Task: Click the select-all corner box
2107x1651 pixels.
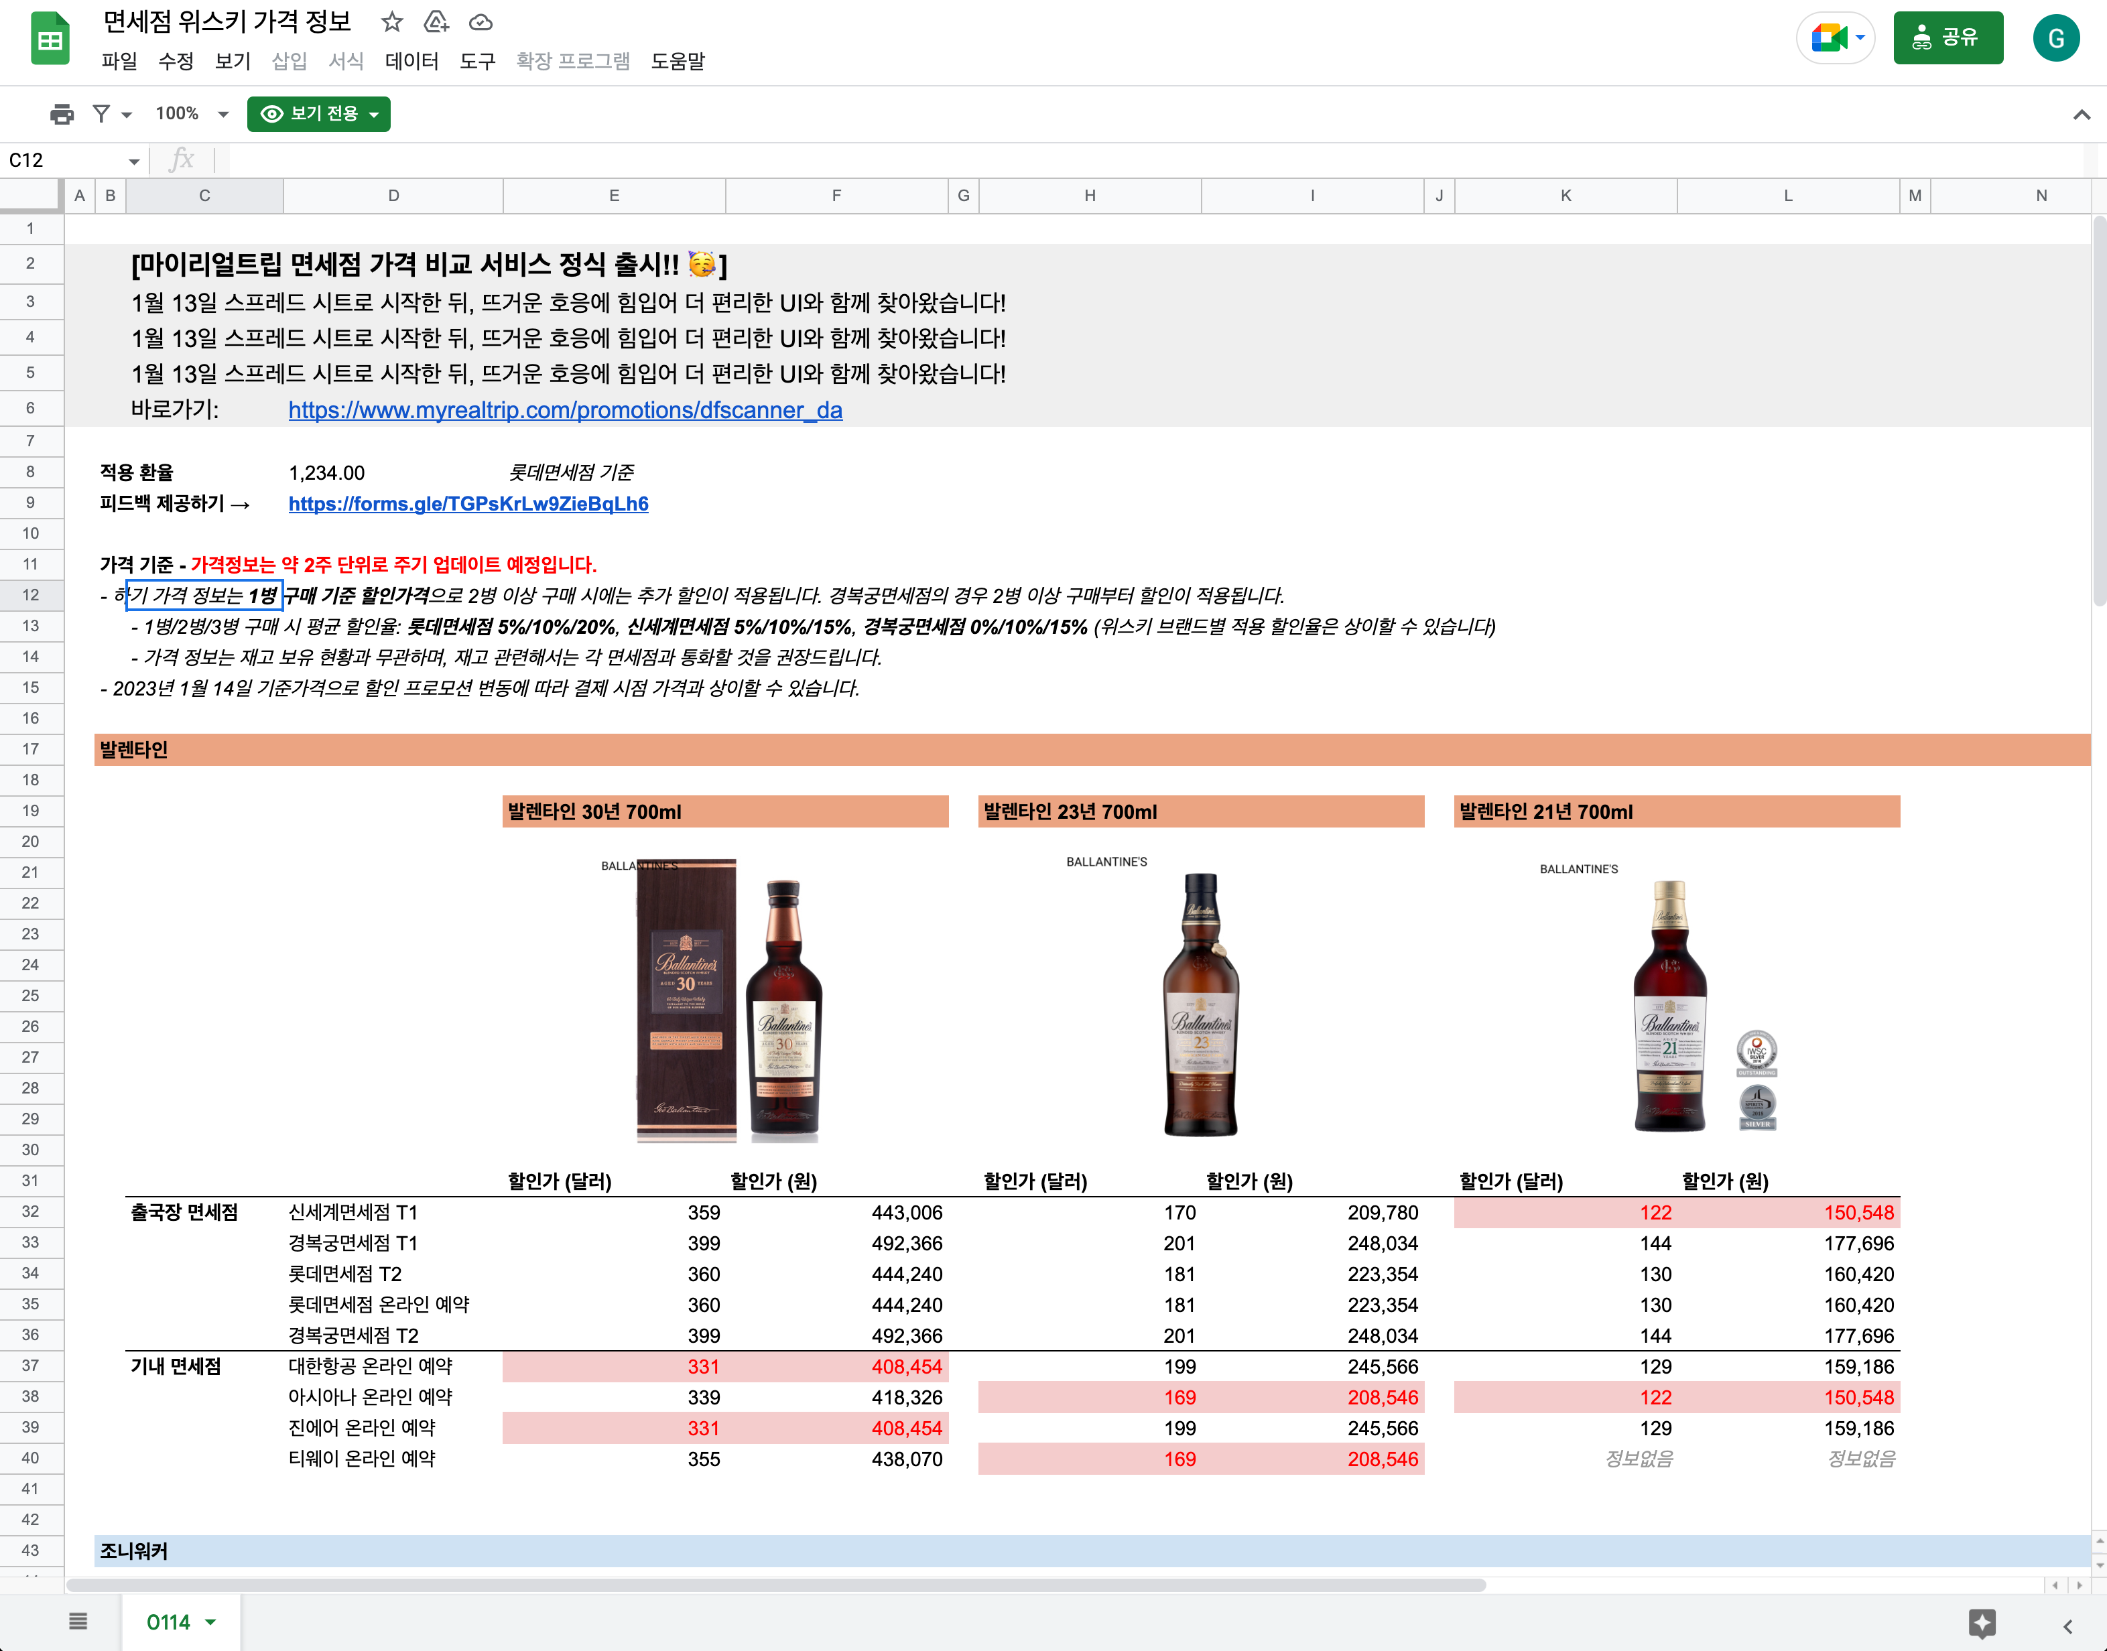Action: click(31, 195)
